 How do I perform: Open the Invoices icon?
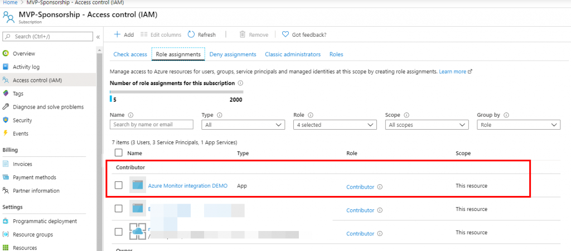coord(6,164)
